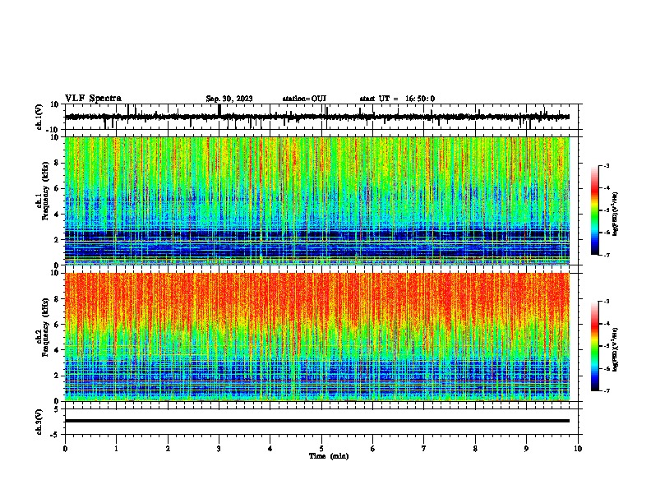Click time axis tick label "5"

point(321,449)
